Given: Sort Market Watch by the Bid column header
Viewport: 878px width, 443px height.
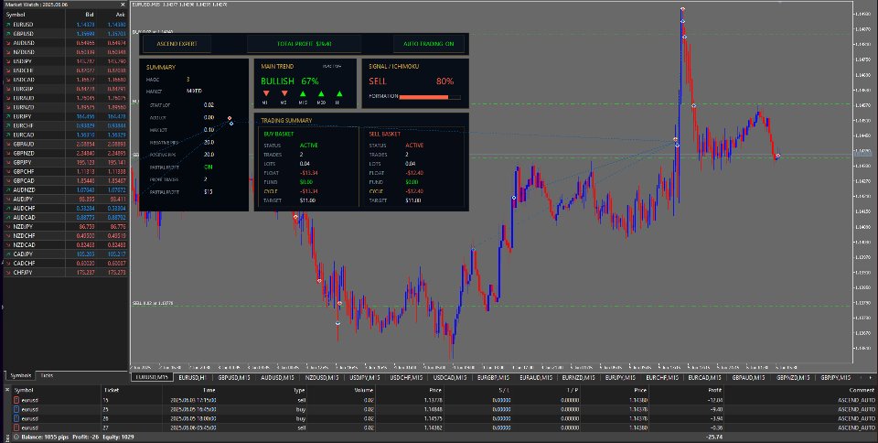Looking at the screenshot, I should click(90, 15).
